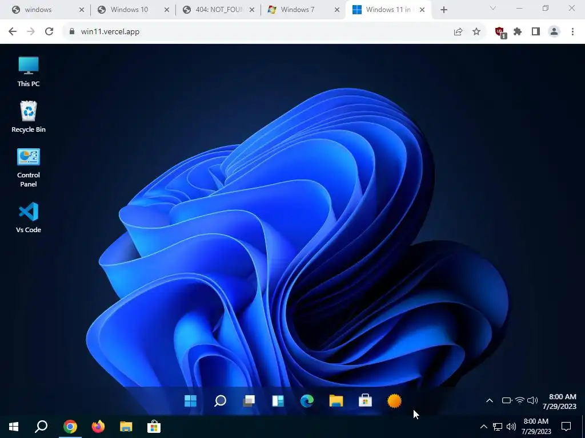Open File Explorer in host taskbar

point(126,427)
